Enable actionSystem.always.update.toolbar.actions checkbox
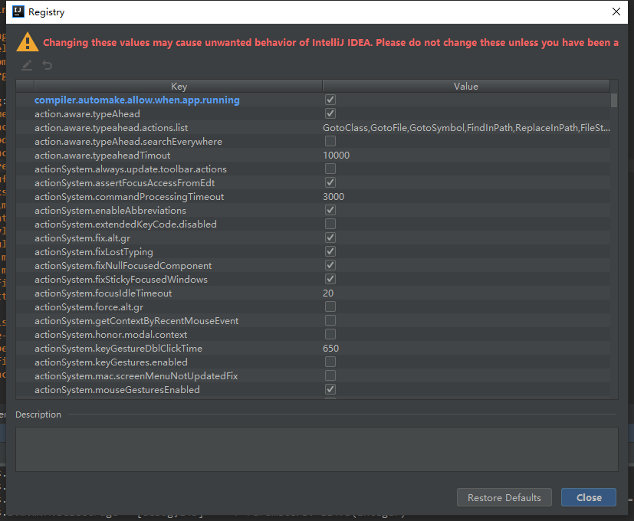This screenshot has width=634, height=521. pos(330,168)
